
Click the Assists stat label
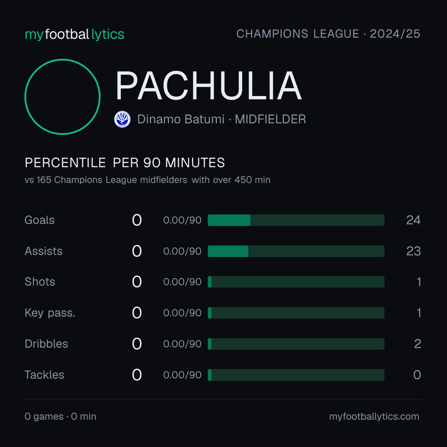(43, 251)
